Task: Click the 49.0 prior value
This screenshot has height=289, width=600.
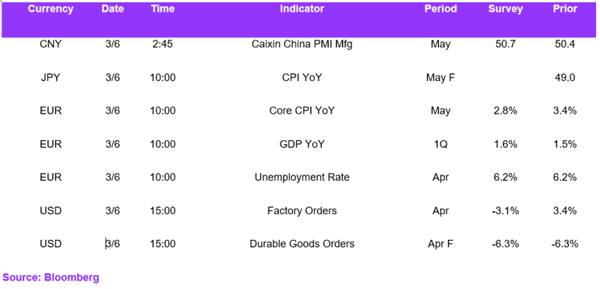Action: [x=565, y=78]
